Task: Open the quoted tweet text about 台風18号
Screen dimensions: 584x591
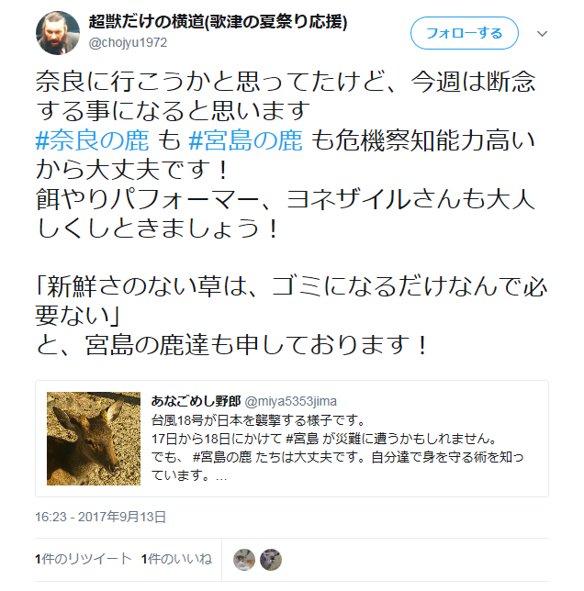Action: pyautogui.click(x=337, y=448)
